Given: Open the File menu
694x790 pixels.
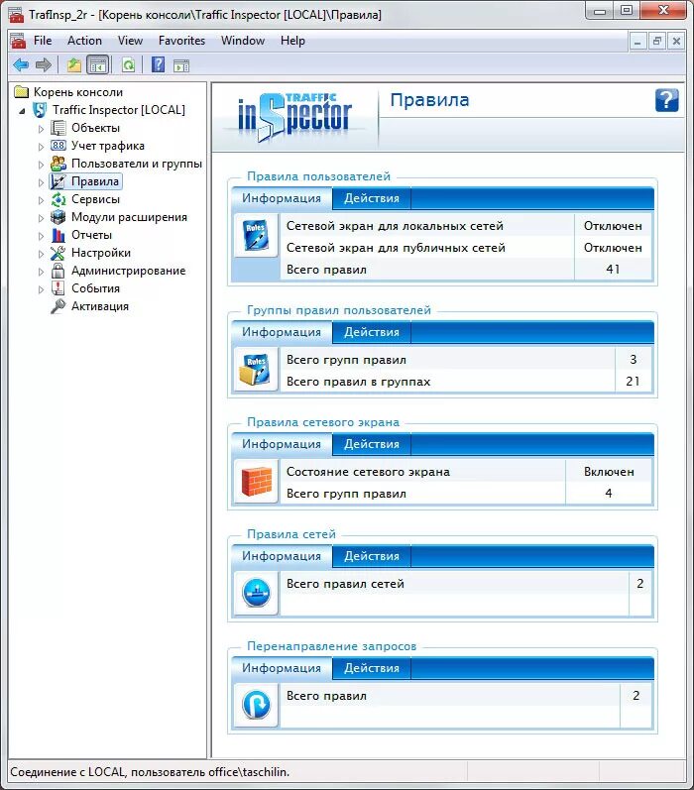Looking at the screenshot, I should click(43, 41).
